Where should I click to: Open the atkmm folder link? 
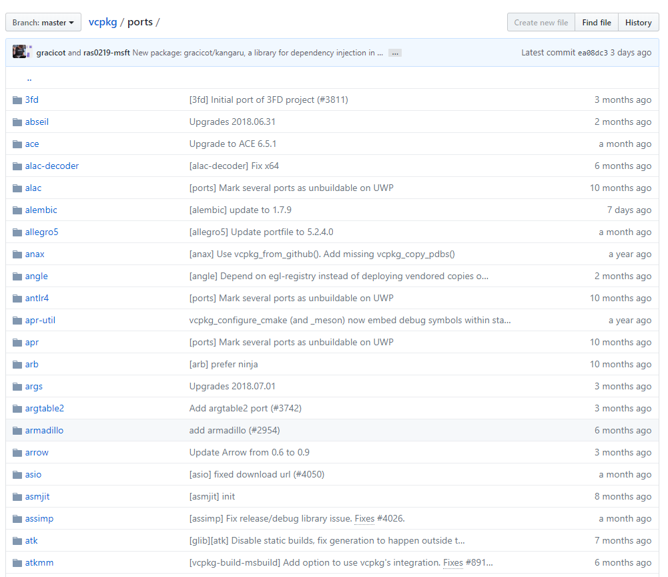(39, 562)
